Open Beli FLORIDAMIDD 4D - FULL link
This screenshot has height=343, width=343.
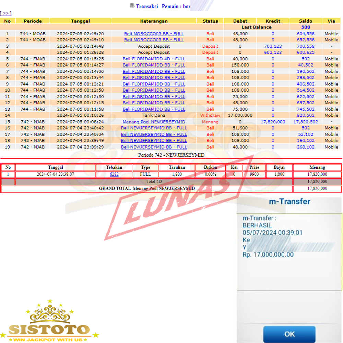[x=154, y=59]
